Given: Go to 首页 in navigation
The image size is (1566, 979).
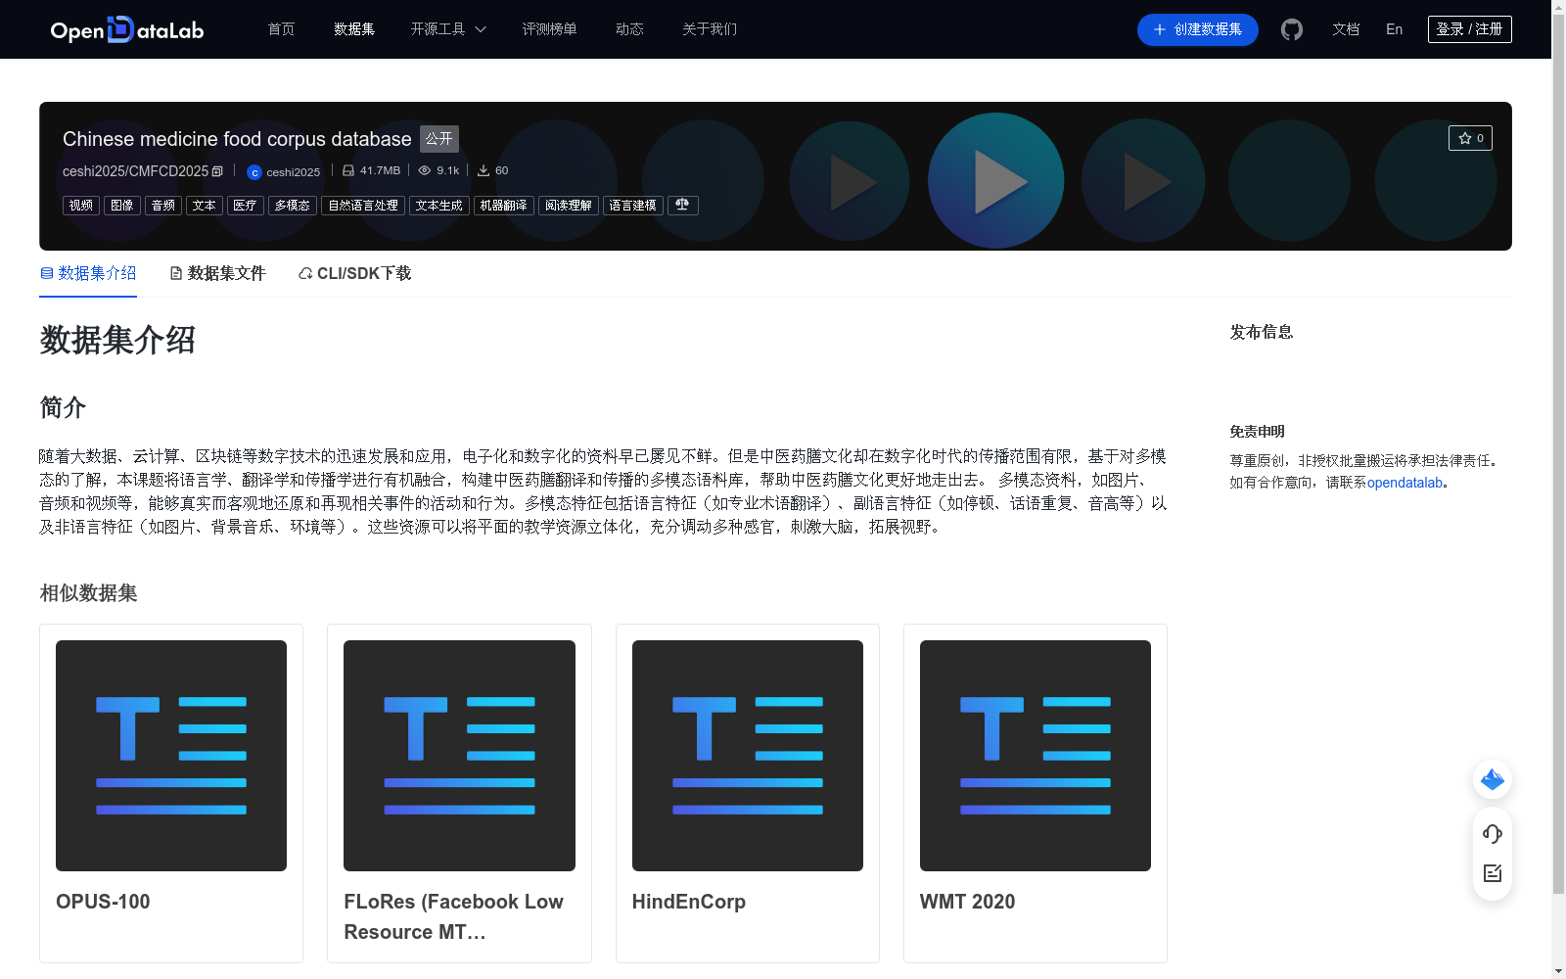Looking at the screenshot, I should [x=282, y=29].
